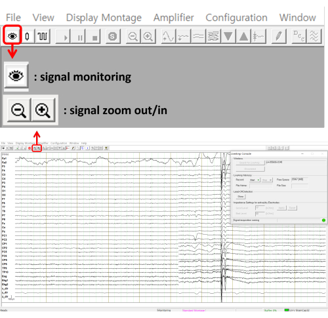The height and width of the screenshot is (318, 328).
Task: Open the View menu in the enlarged menu bar
Action: tap(43, 18)
